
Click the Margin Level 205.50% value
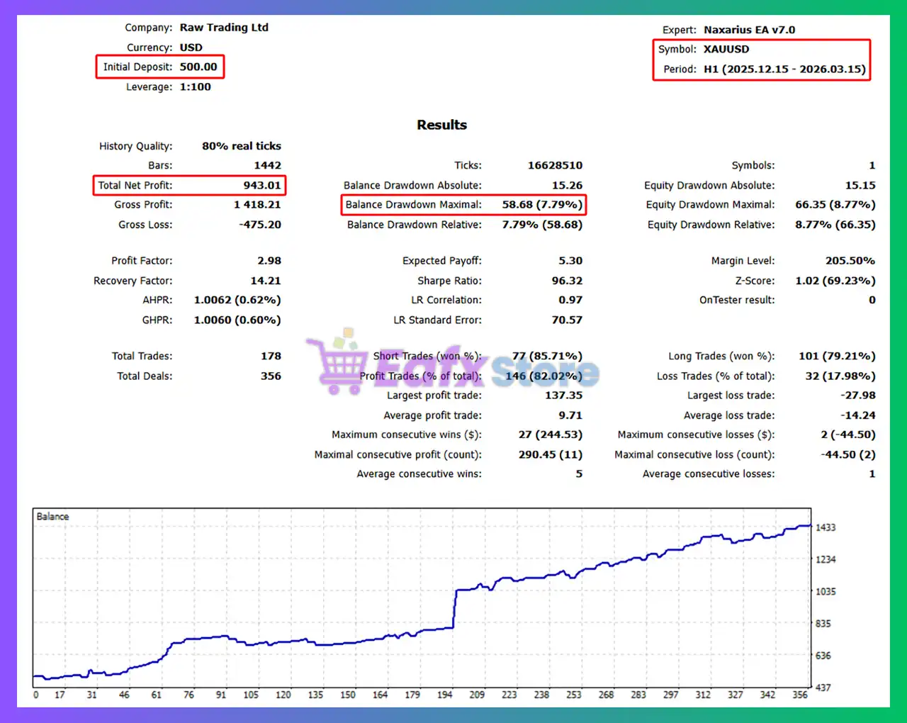850,261
